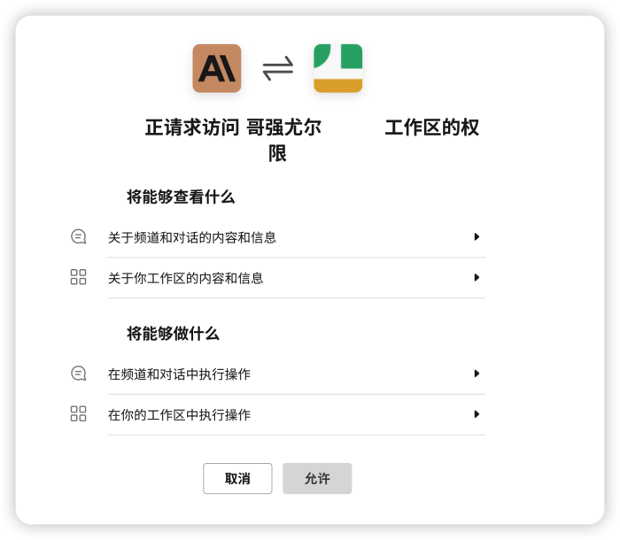
Task: Click the chat bubble icon beside 关于频道和对话的内容和信息
Action: [x=79, y=236]
